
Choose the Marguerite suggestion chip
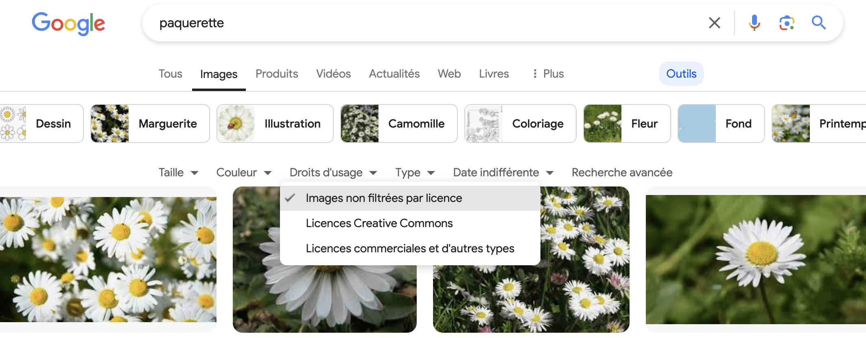click(x=150, y=123)
